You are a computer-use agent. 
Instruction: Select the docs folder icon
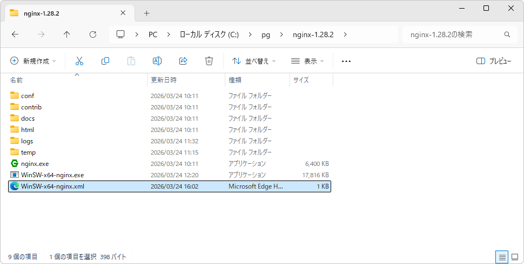pyautogui.click(x=15, y=118)
